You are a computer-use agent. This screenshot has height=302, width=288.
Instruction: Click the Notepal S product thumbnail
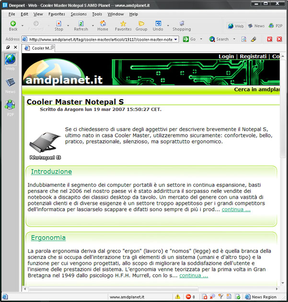tap(45, 146)
